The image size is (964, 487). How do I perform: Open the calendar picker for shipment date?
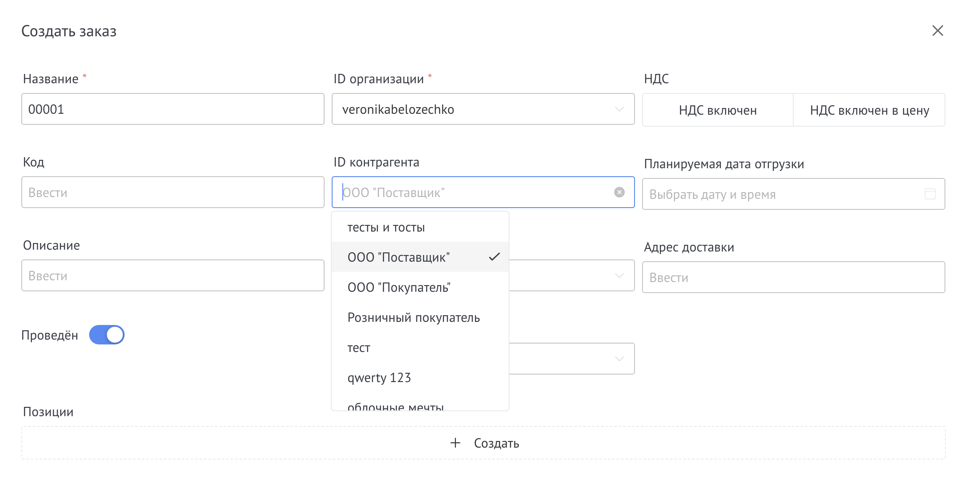(x=929, y=194)
